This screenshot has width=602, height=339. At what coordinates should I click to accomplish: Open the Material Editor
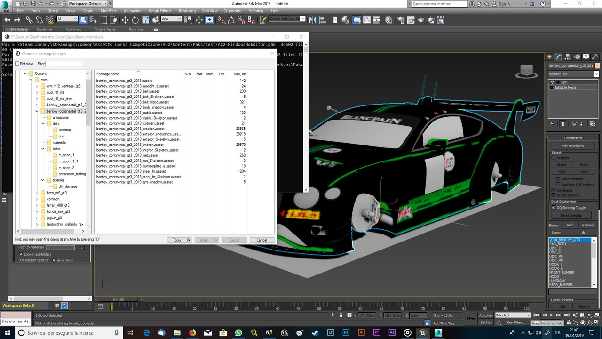388,20
